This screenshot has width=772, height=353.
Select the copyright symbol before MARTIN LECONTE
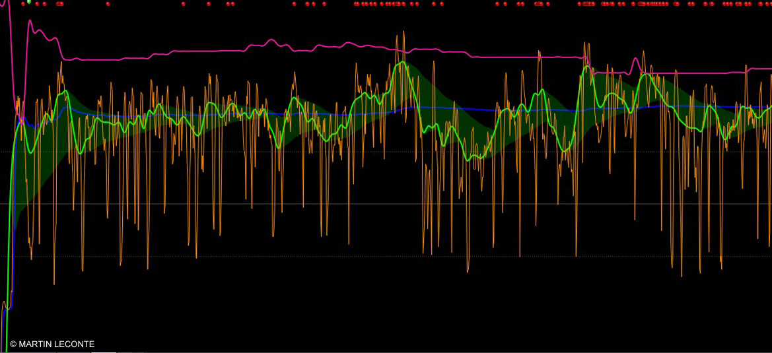pyautogui.click(x=13, y=344)
